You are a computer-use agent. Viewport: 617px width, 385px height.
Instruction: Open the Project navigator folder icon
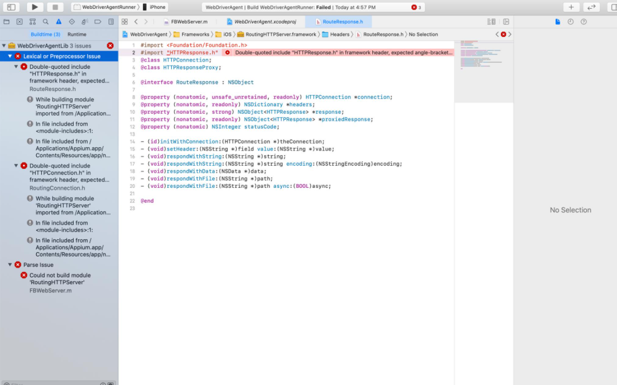point(7,22)
